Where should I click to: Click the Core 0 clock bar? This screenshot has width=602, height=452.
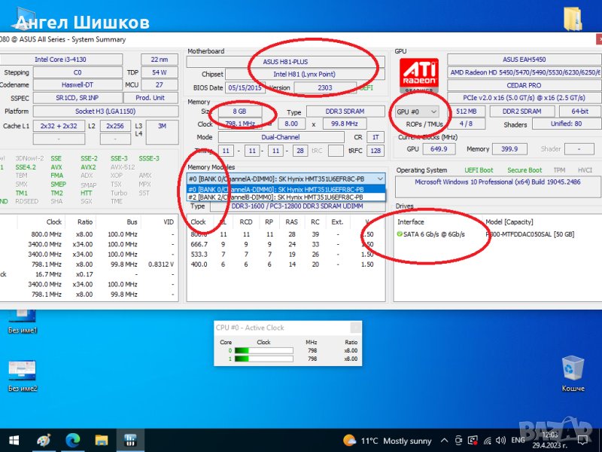(263, 350)
